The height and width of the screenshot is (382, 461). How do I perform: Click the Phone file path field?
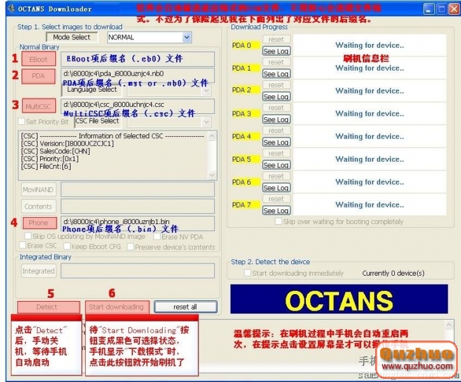pyautogui.click(x=137, y=223)
